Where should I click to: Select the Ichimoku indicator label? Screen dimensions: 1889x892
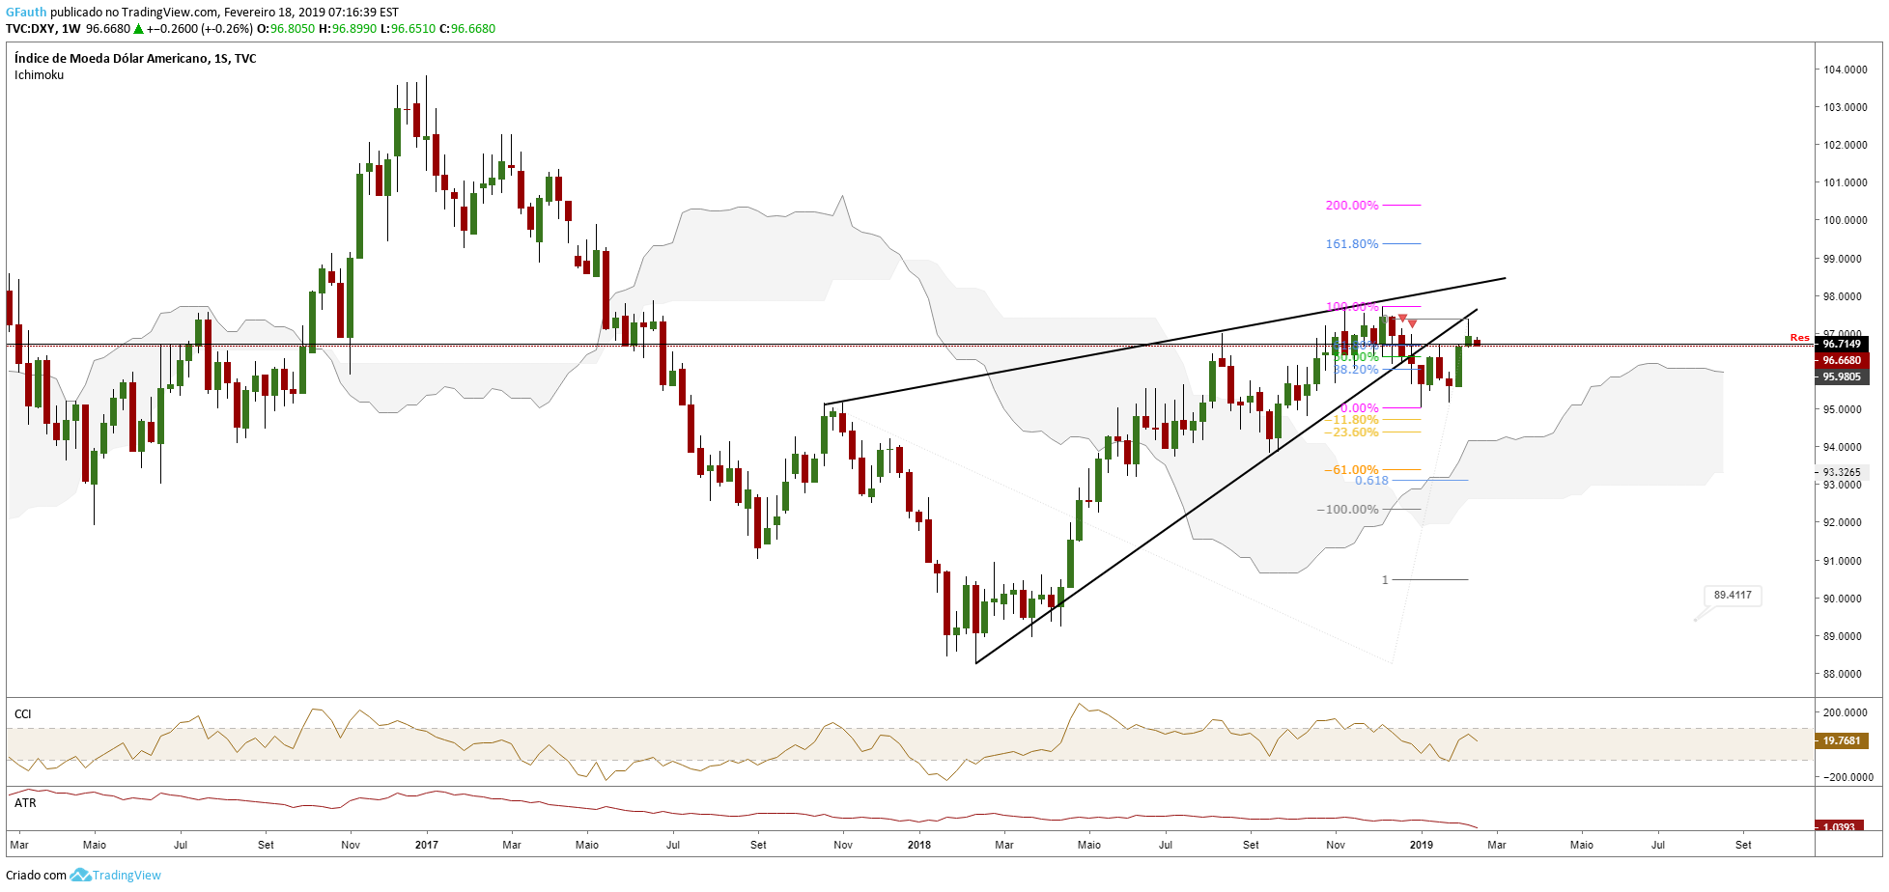pyautogui.click(x=40, y=75)
